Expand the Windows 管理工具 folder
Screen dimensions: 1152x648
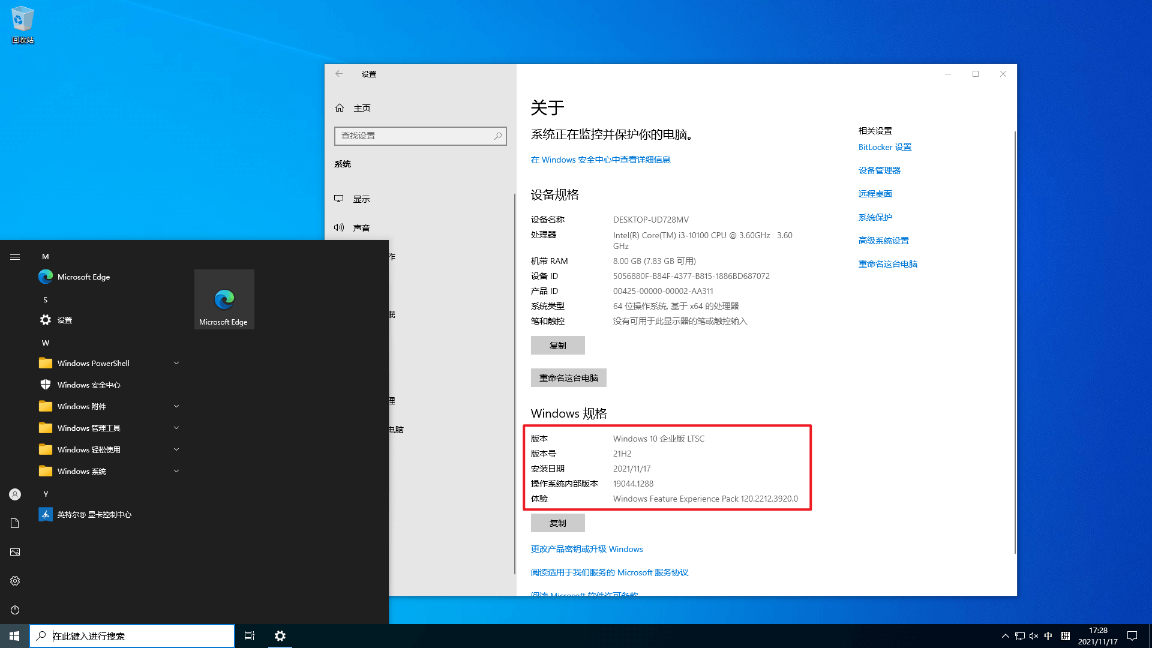click(176, 427)
